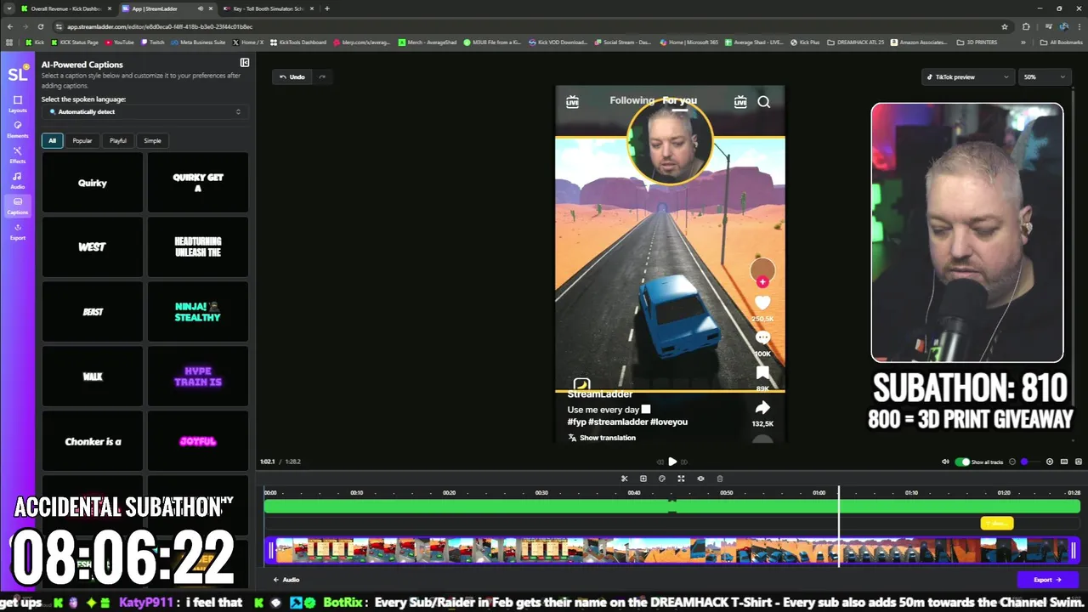Open the KickTools Dashboard bookmark
The width and height of the screenshot is (1088, 612).
(297, 42)
